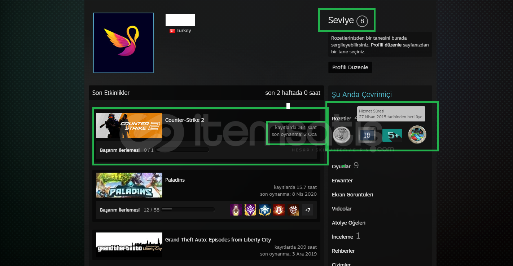Click 'kayıtlarda 15,7 saat' playtime text

[295, 187]
